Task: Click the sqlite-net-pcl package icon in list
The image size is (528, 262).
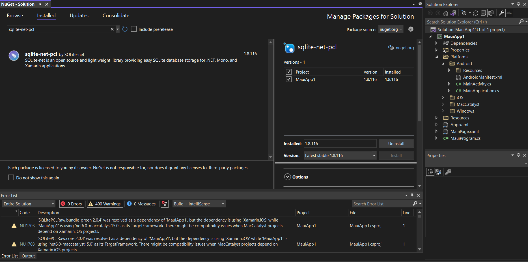Action: 14,56
